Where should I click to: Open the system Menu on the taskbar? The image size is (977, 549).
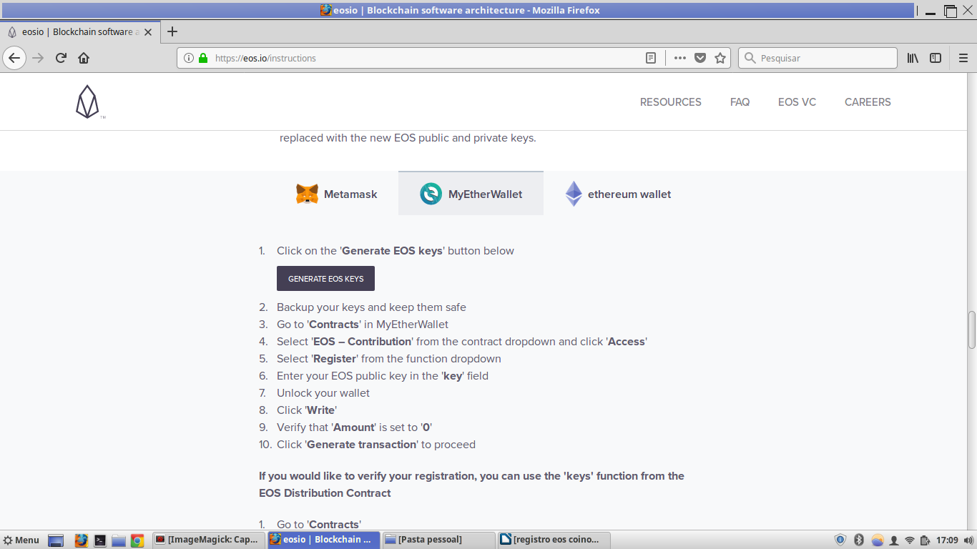(x=21, y=540)
